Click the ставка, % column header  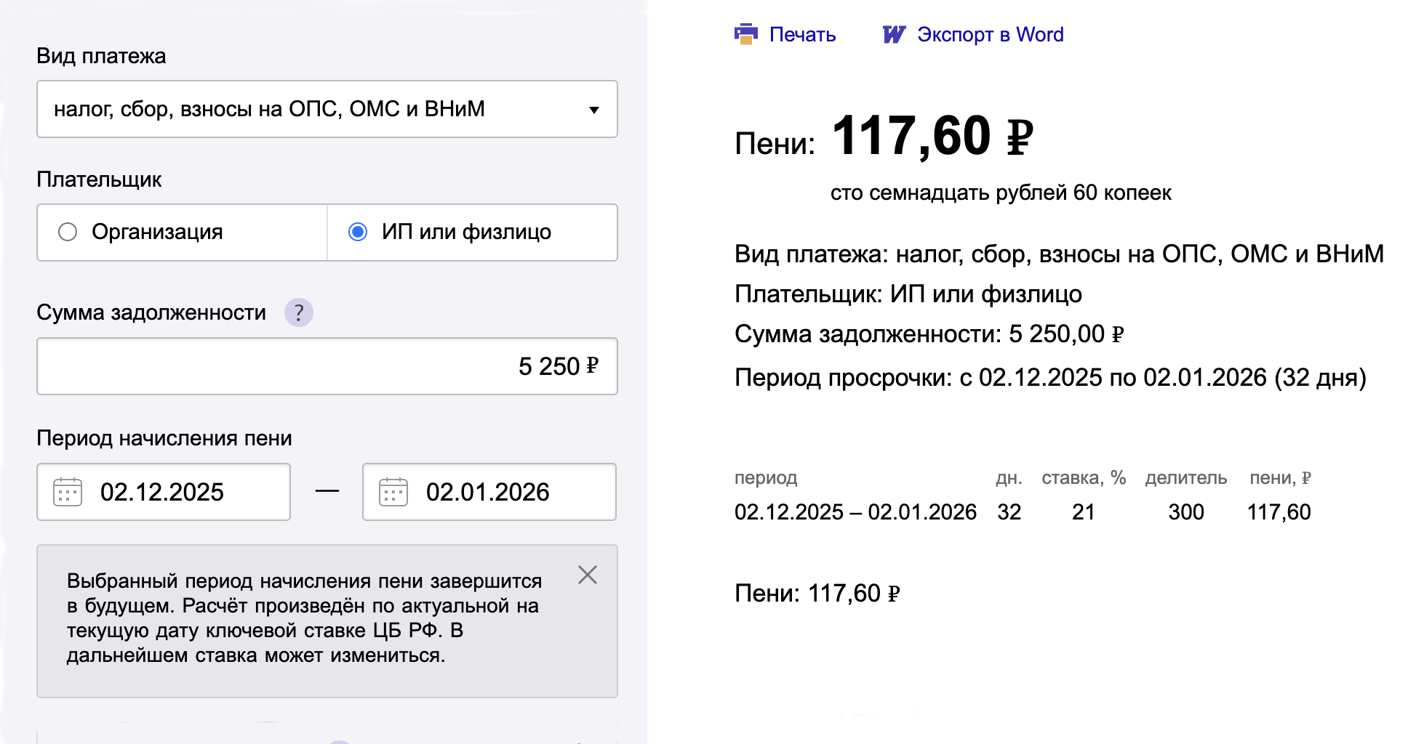(1084, 478)
